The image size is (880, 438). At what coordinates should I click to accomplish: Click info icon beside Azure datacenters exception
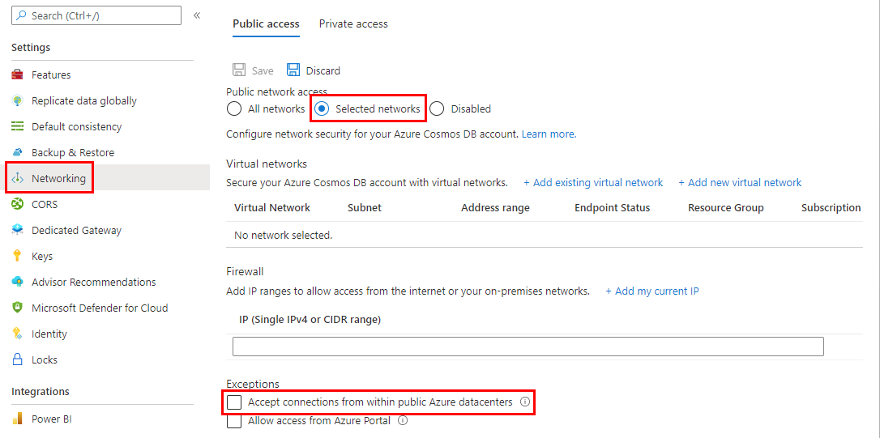click(x=525, y=402)
